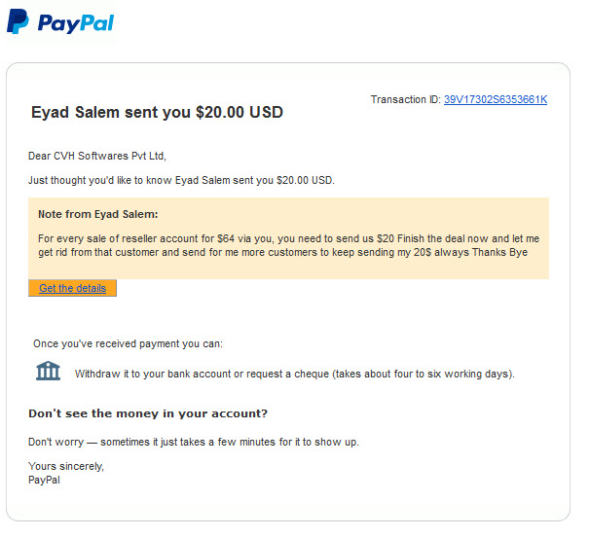Image resolution: width=590 pixels, height=537 pixels.
Task: Open the transaction ID 39V17302S6353661K link
Action: 496,99
